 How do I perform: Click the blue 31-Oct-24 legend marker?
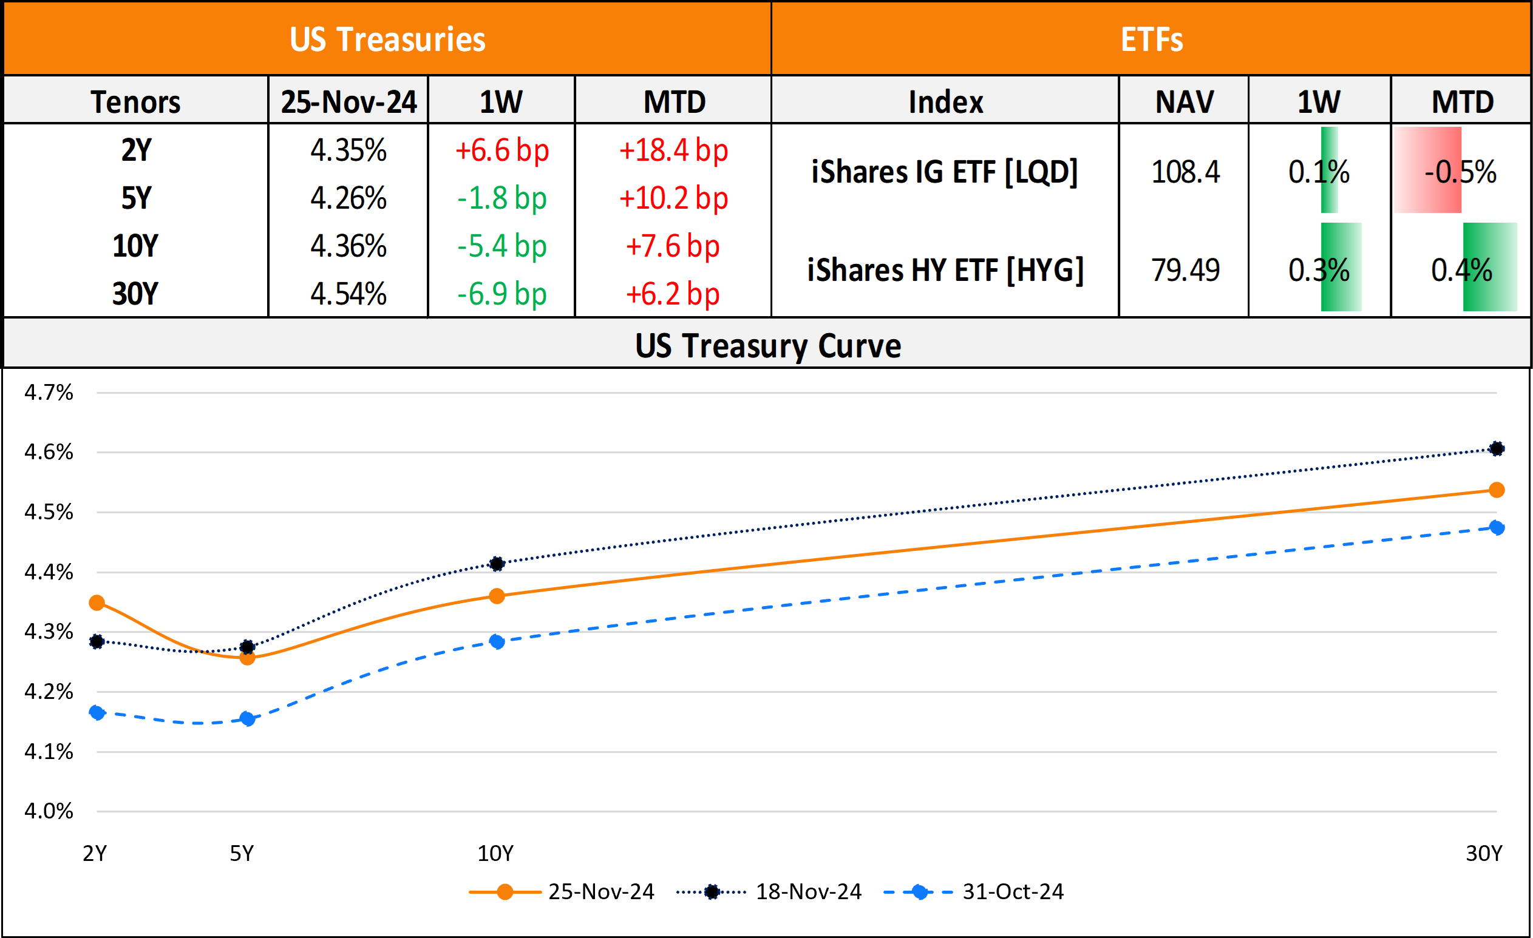coord(919,892)
